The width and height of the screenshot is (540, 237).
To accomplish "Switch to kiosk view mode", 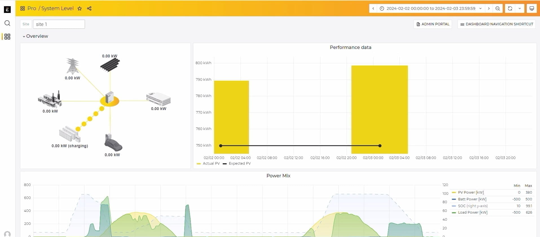I will click(532, 8).
